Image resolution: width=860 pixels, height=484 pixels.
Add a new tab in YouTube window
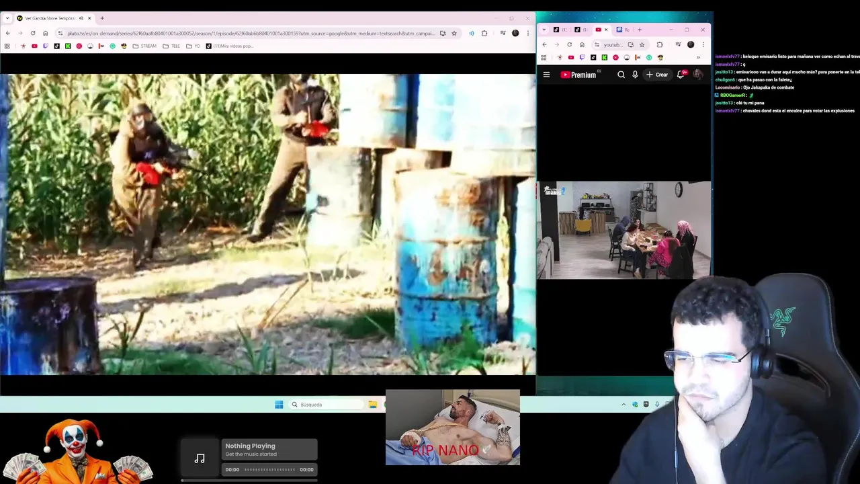640,30
